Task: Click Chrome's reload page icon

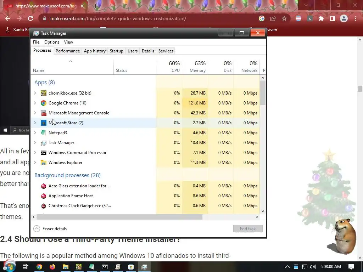Action: [x=30, y=18]
